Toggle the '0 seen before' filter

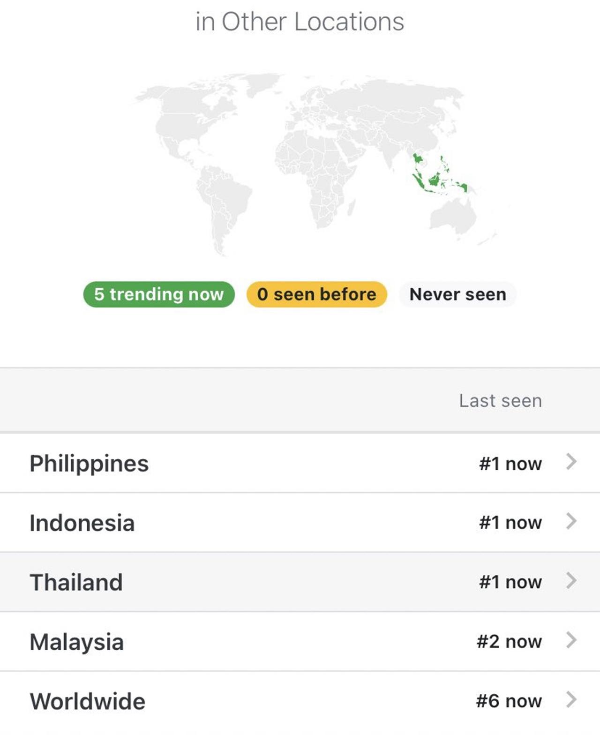tap(316, 294)
